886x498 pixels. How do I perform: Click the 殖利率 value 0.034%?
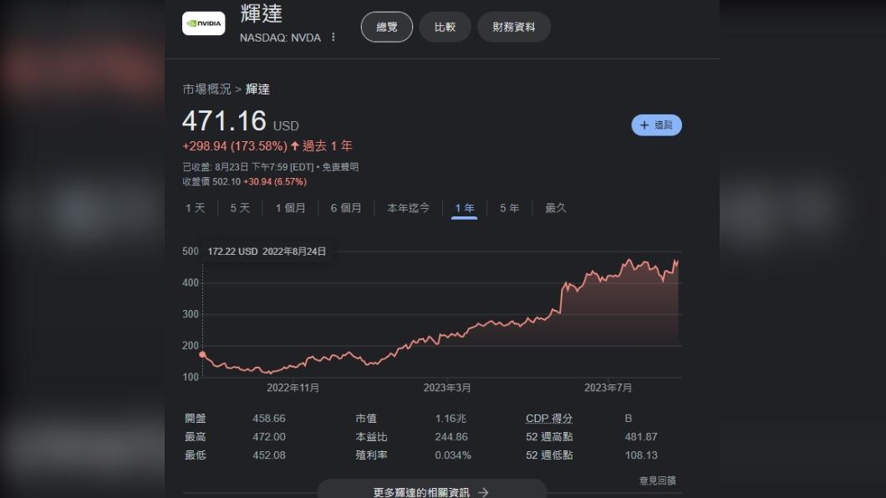[452, 455]
